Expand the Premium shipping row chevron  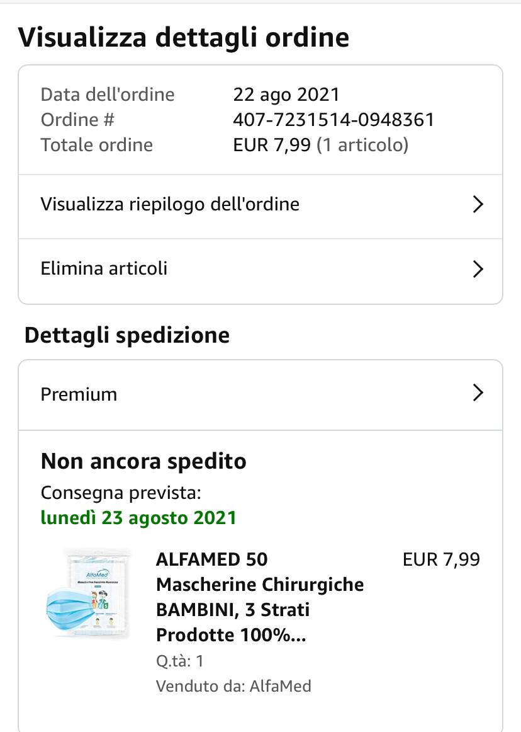(478, 394)
